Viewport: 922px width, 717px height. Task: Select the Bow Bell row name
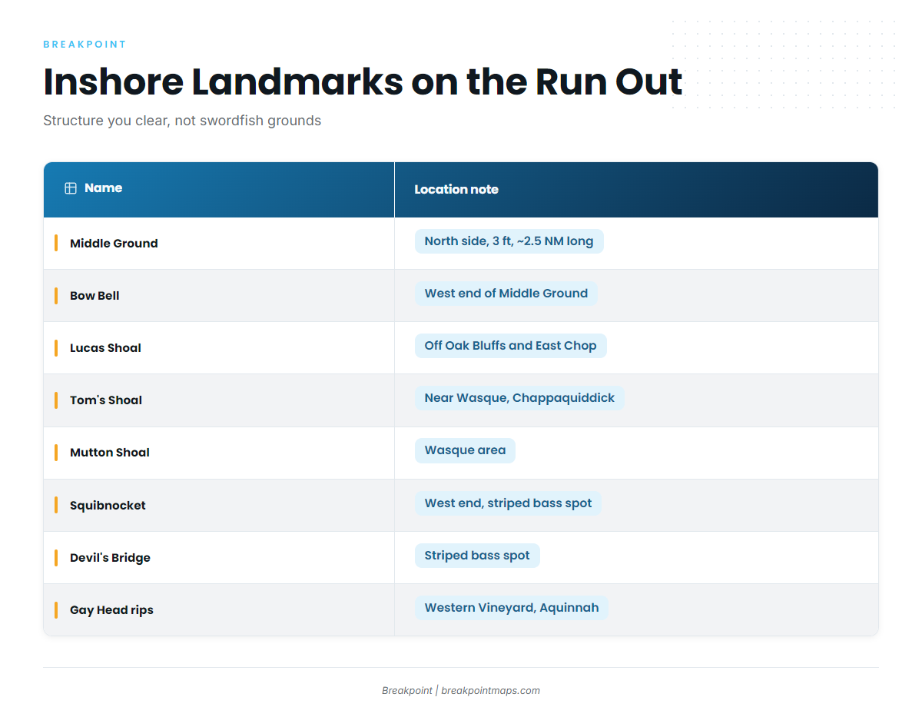95,296
